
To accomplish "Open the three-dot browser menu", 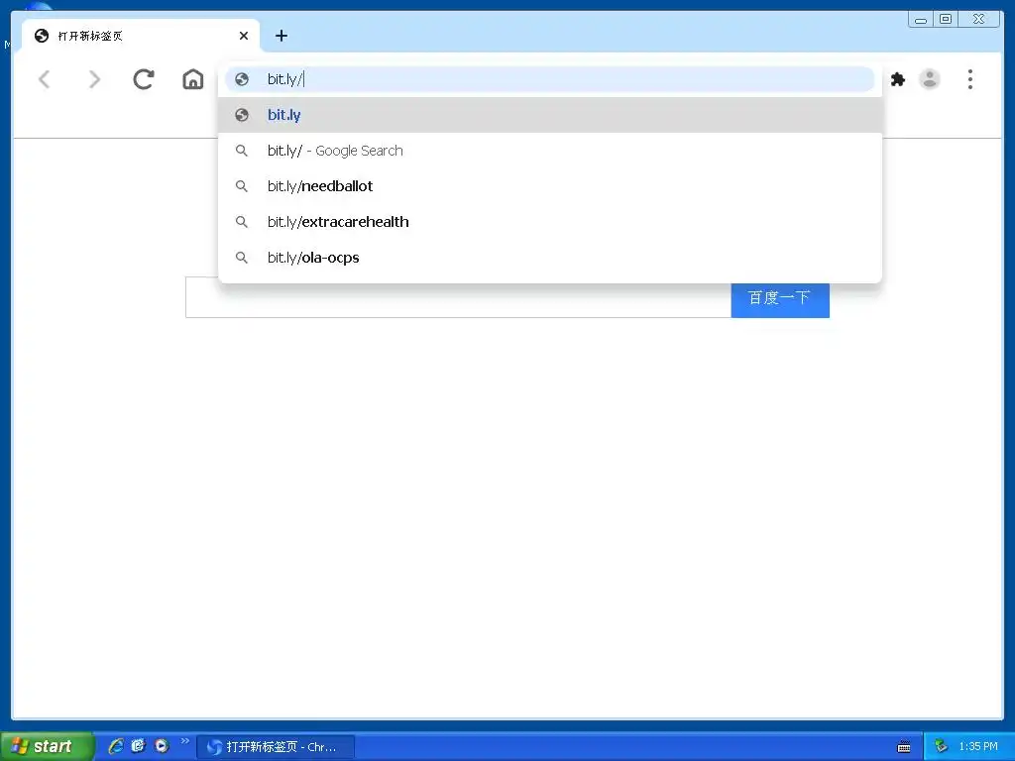I will tap(969, 79).
